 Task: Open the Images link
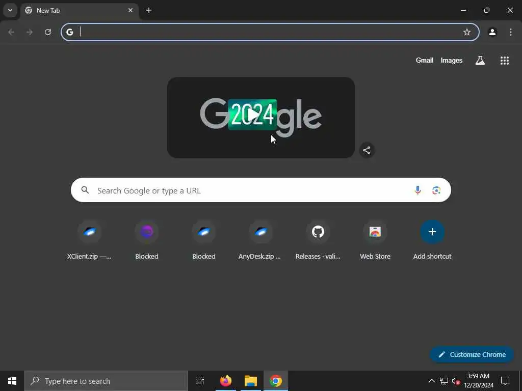point(452,60)
